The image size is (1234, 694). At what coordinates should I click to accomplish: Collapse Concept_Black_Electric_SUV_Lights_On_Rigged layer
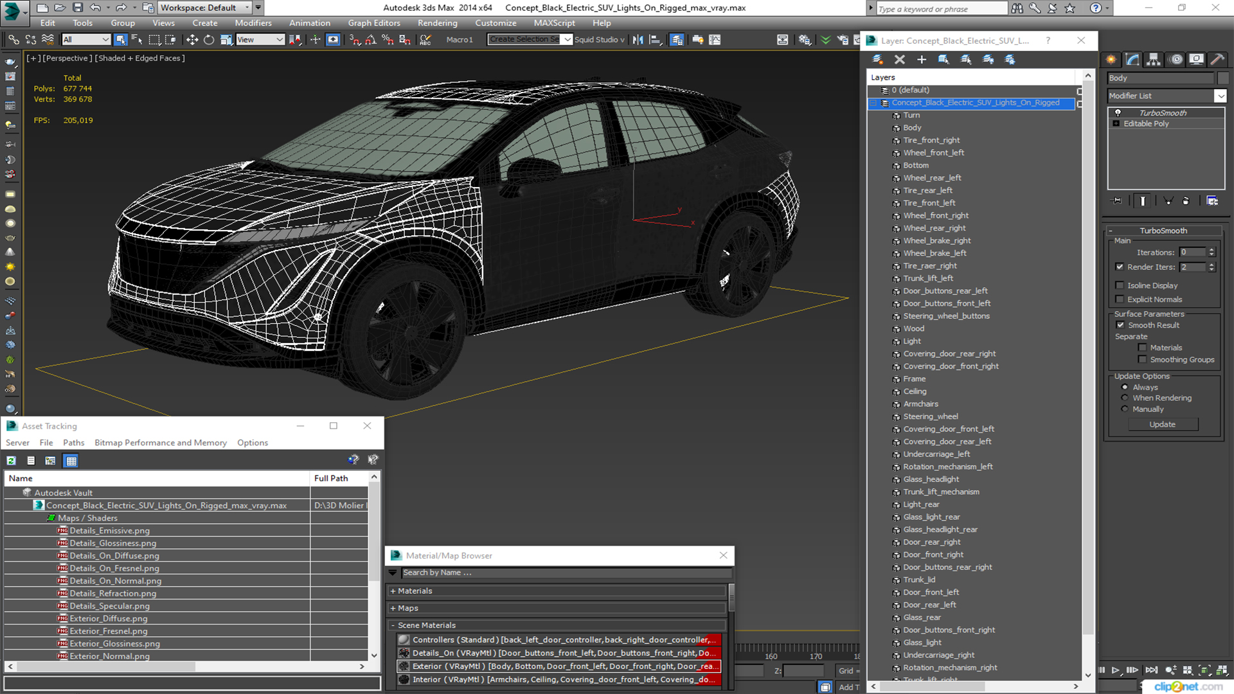pos(873,103)
